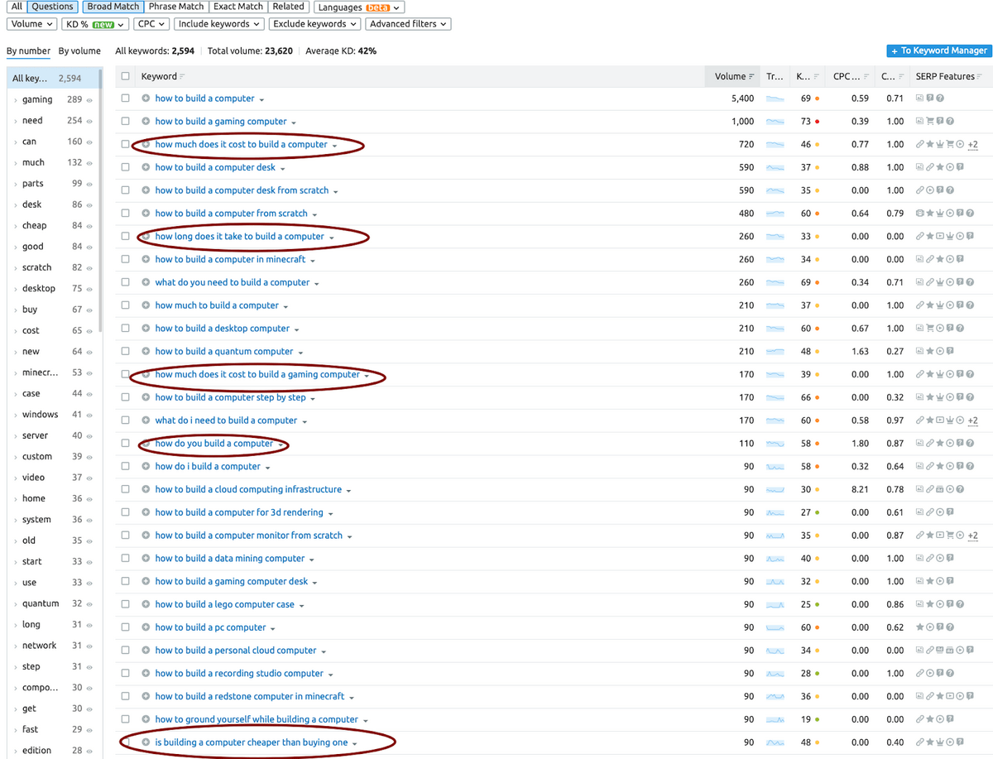Select the Questions filter tab
Image resolution: width=993 pixels, height=759 pixels.
click(x=53, y=7)
